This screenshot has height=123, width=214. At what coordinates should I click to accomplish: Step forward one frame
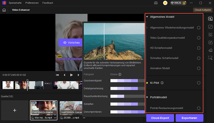(x=78, y=75)
